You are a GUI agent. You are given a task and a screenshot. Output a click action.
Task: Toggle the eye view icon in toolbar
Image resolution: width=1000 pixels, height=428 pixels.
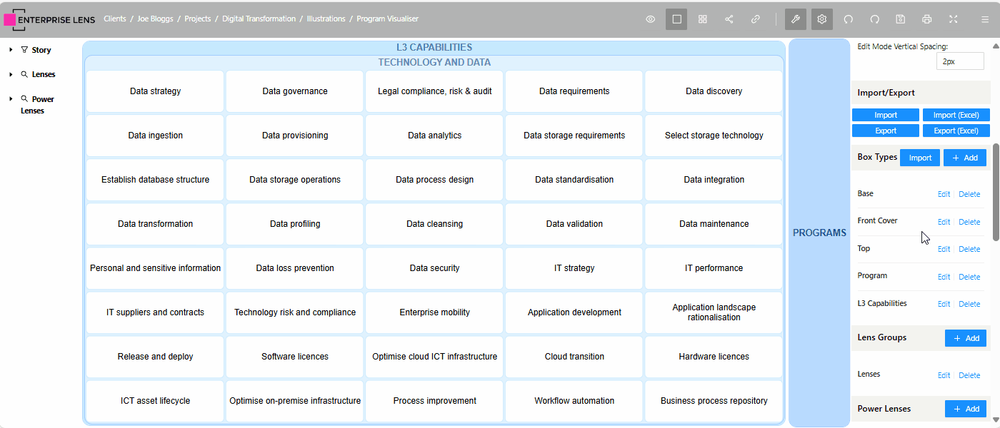coord(651,19)
